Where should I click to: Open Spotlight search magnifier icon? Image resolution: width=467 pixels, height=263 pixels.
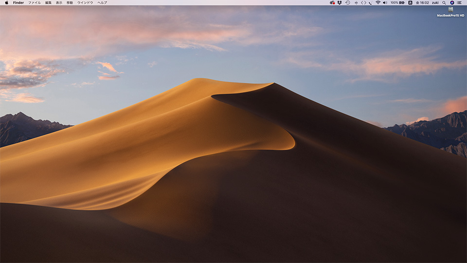(x=444, y=3)
